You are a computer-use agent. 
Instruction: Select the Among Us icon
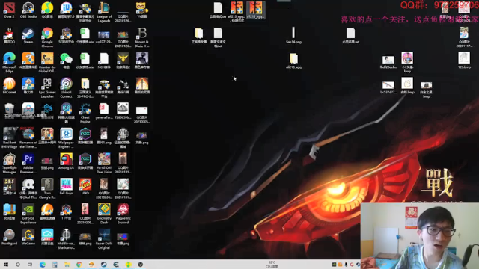66,161
